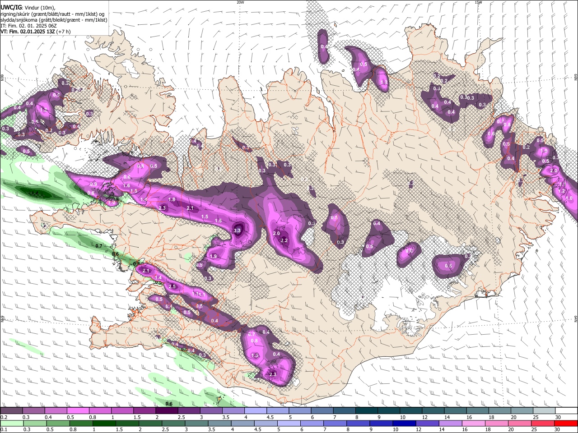The image size is (578, 433).
Task: Click the 2.2 precipitation value on the map
Action: pos(284,240)
